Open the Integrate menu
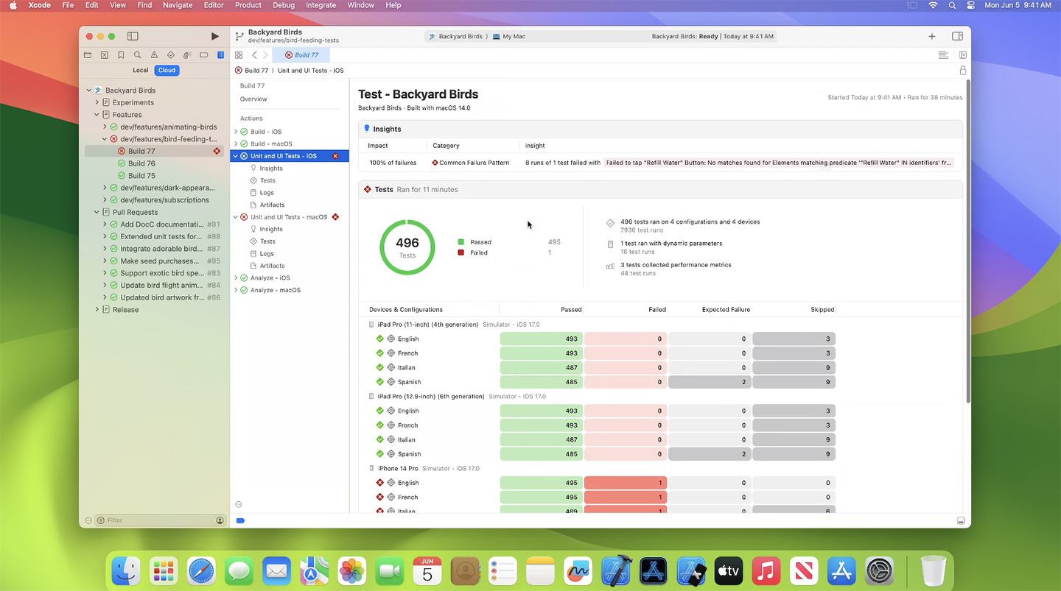Viewport: 1061px width, 591px height. tap(321, 5)
